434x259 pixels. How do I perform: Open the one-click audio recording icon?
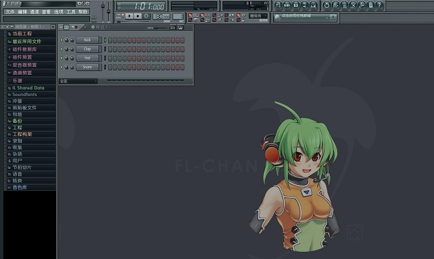pos(336,5)
